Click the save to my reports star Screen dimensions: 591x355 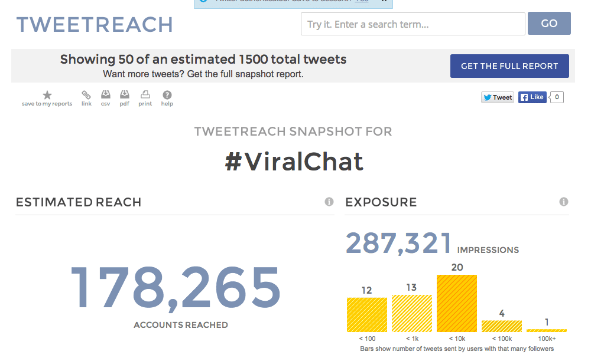tap(47, 95)
